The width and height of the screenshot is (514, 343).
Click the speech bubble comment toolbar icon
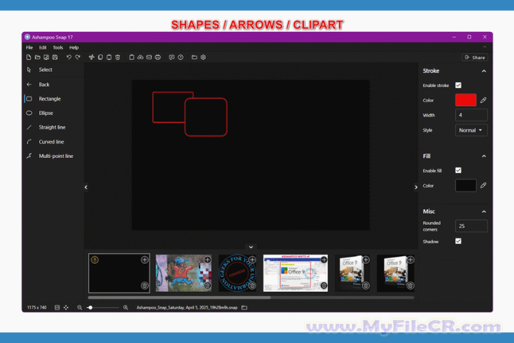click(171, 57)
